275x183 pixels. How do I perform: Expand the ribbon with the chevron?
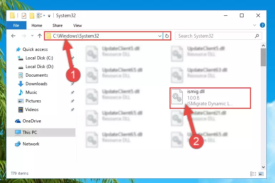click(255, 25)
